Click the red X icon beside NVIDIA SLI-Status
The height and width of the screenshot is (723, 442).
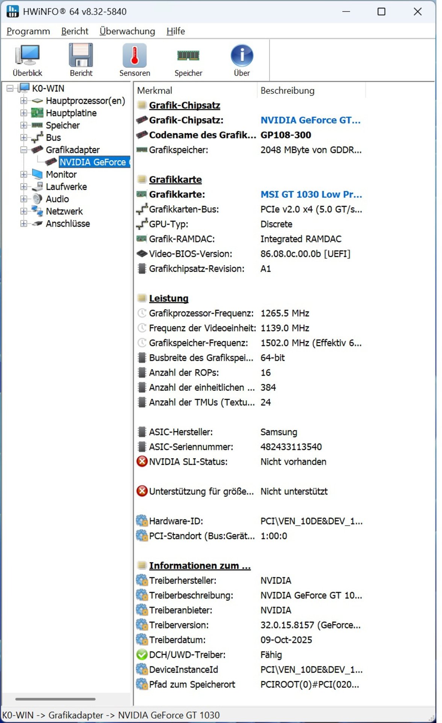(x=142, y=461)
